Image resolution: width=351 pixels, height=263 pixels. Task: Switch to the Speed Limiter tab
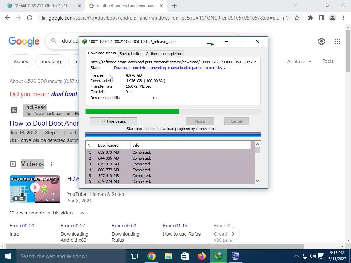(131, 54)
